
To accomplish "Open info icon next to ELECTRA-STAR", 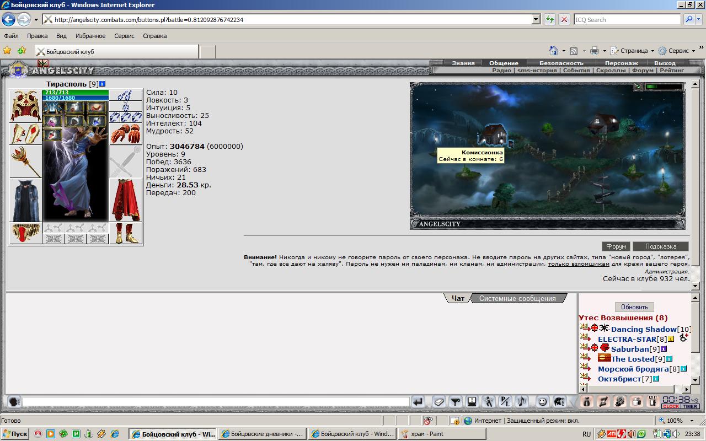I will point(671,339).
